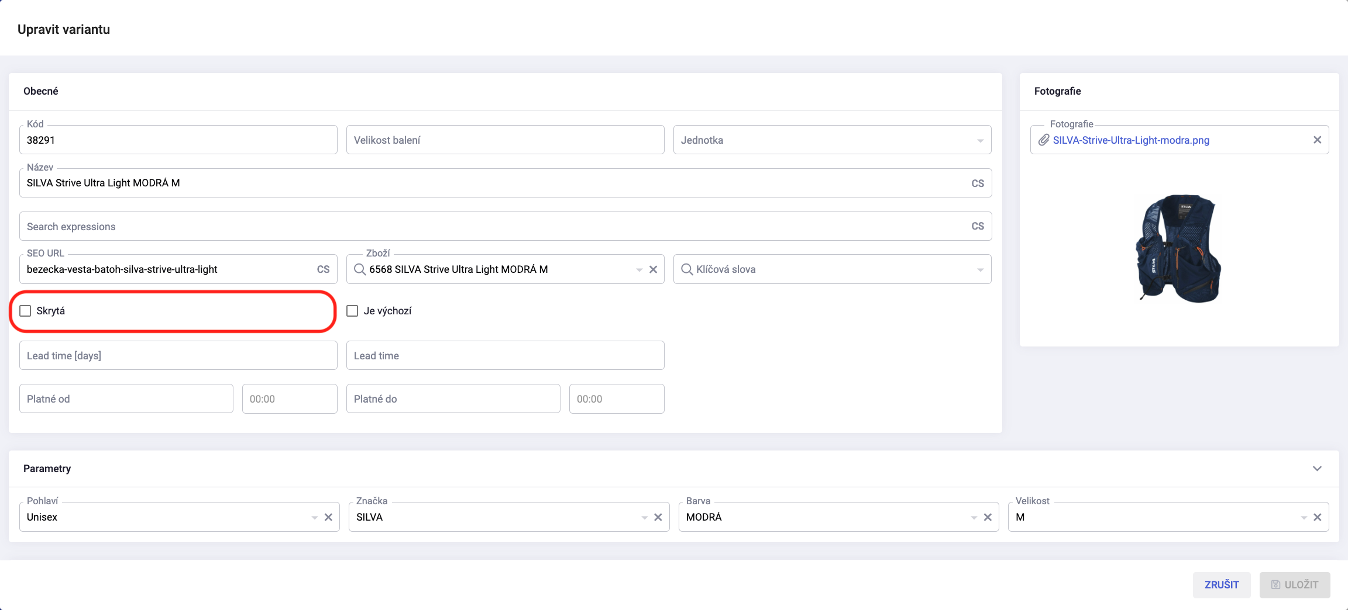This screenshot has width=1348, height=610.
Task: Click the search magnifier in the Zboží field
Action: (x=360, y=269)
